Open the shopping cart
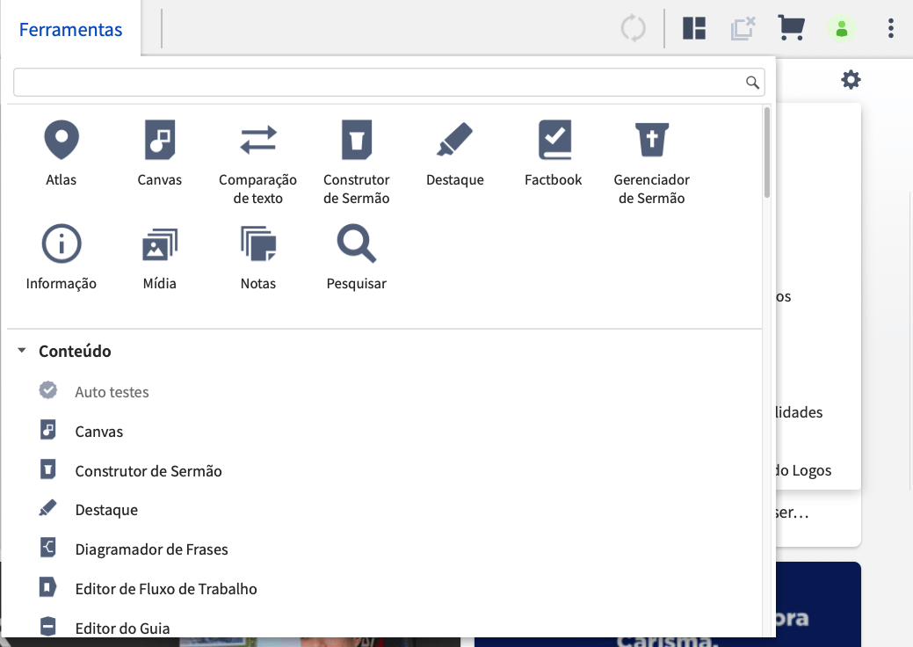This screenshot has height=647, width=913. [791, 28]
